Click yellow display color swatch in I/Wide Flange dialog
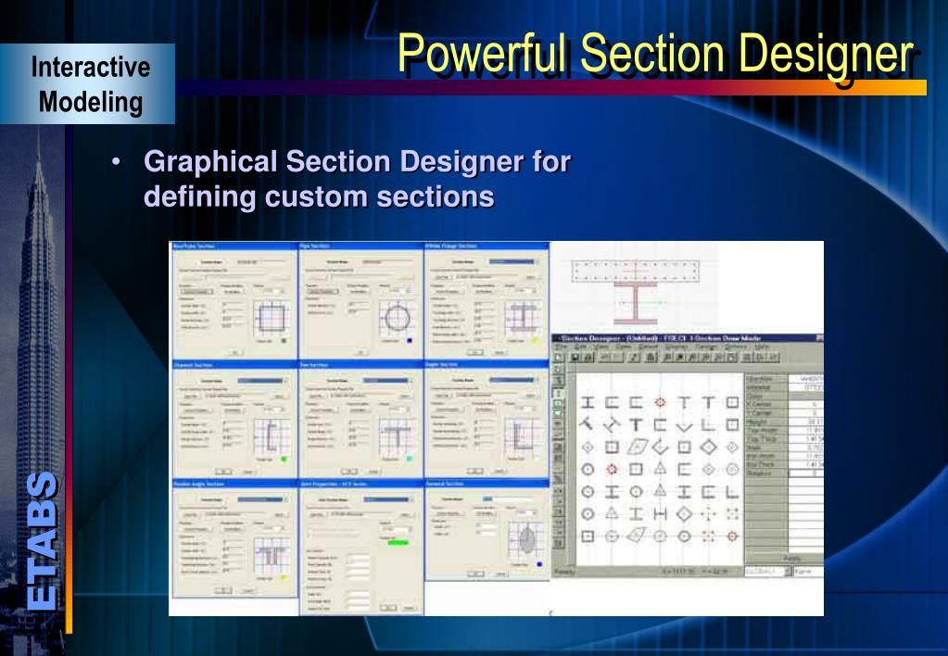Image resolution: width=948 pixels, height=656 pixels. click(x=535, y=342)
